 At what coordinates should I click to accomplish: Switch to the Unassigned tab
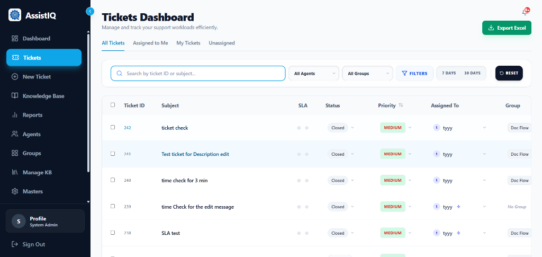point(222,43)
